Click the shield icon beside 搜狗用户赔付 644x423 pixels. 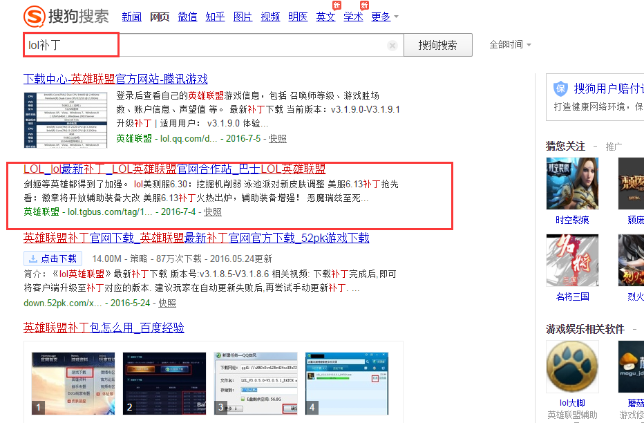560,88
